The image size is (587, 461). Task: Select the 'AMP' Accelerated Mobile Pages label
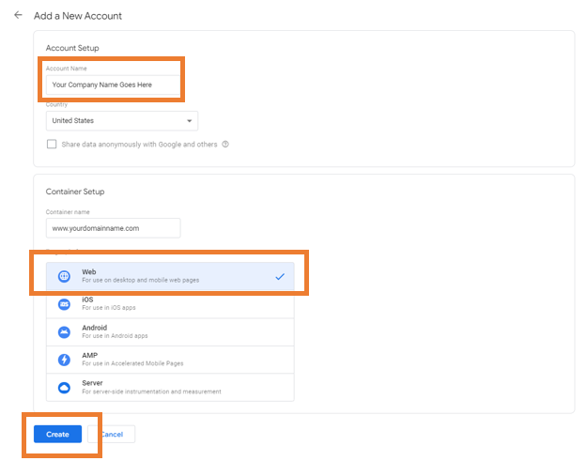coord(90,356)
